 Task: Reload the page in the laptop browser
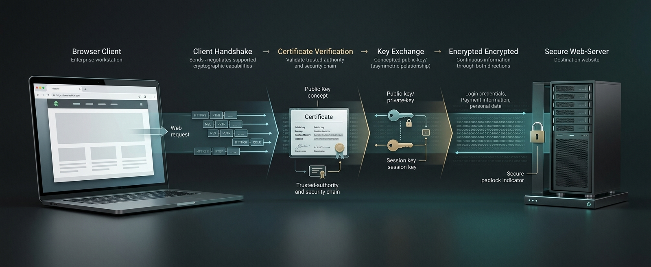pos(48,95)
